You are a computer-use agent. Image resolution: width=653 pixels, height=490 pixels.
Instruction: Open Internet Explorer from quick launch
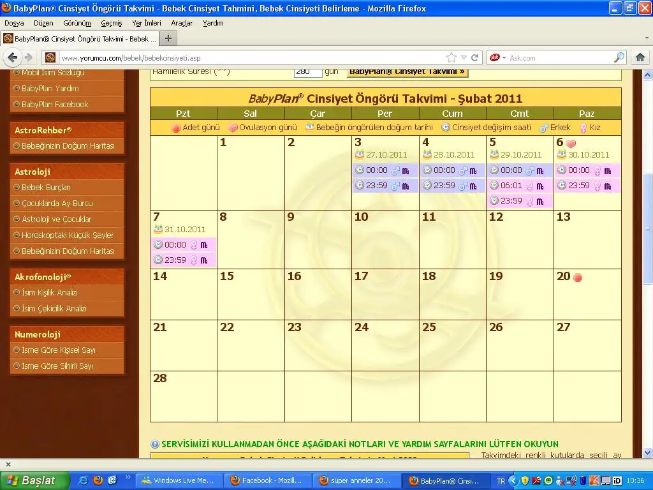coord(83,480)
